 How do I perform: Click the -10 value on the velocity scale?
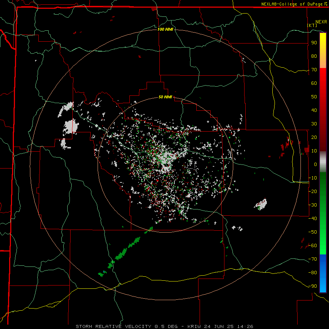coord(313,178)
